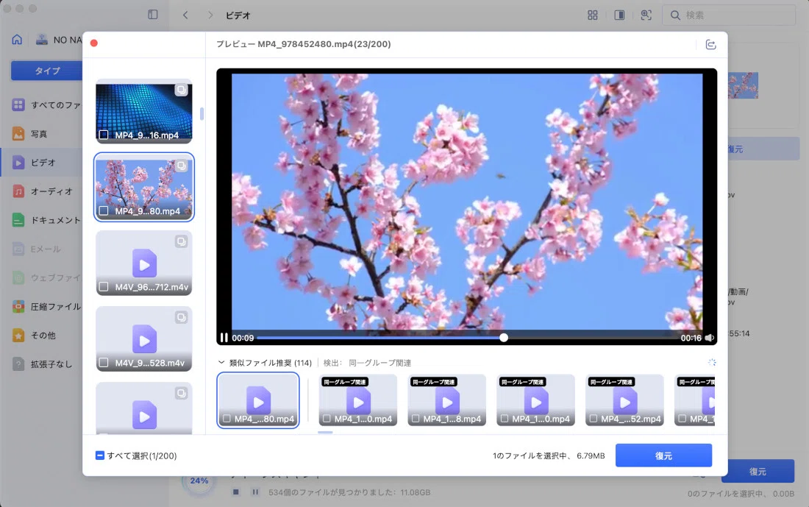
Task: Close the preview dialog with red dot
Action: 94,43
